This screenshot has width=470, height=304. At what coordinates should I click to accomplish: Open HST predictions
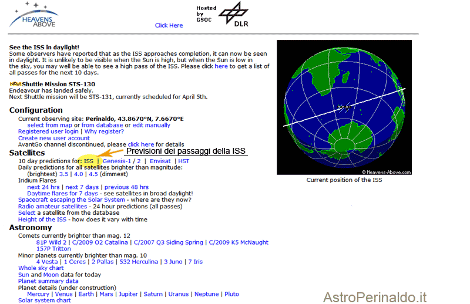[184, 161]
